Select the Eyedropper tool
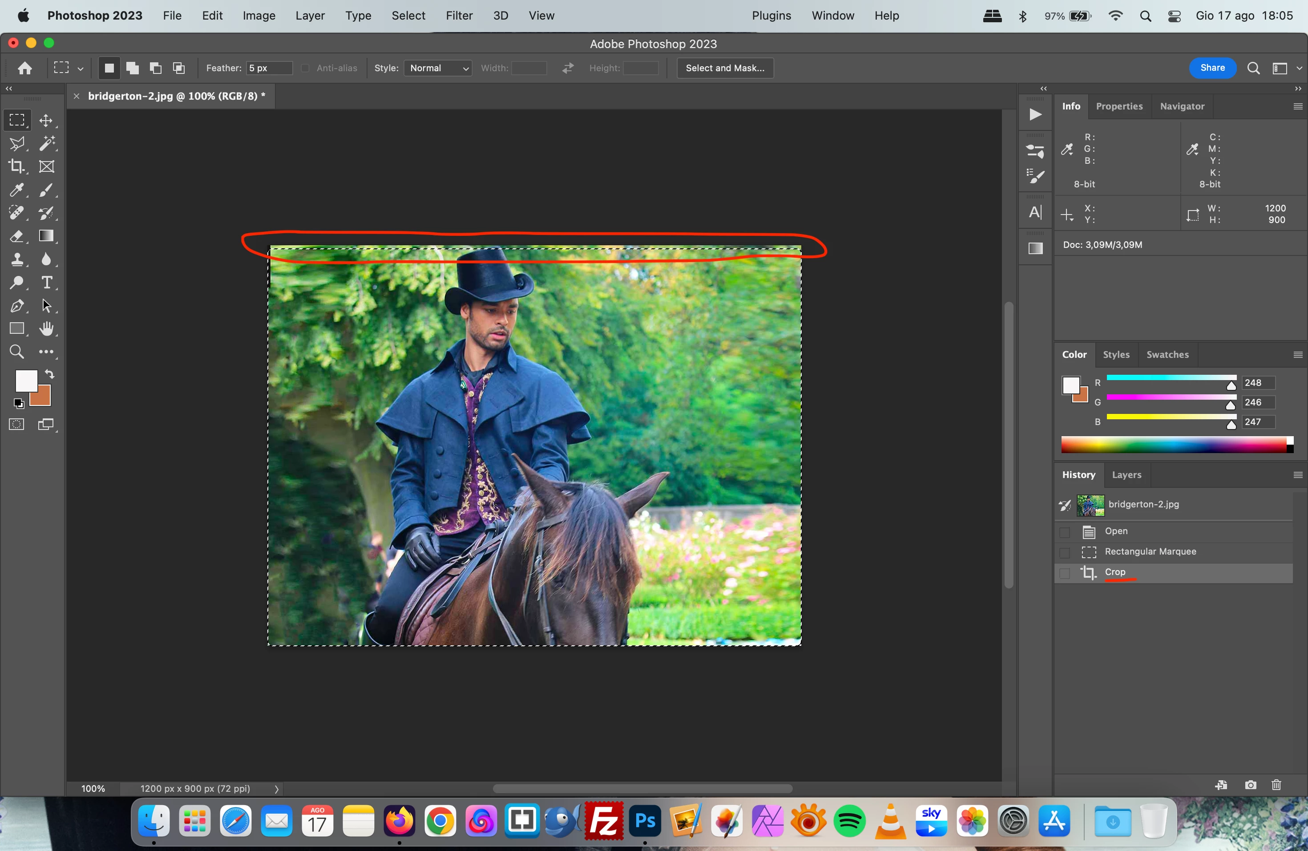Image resolution: width=1308 pixels, height=851 pixels. point(16,190)
